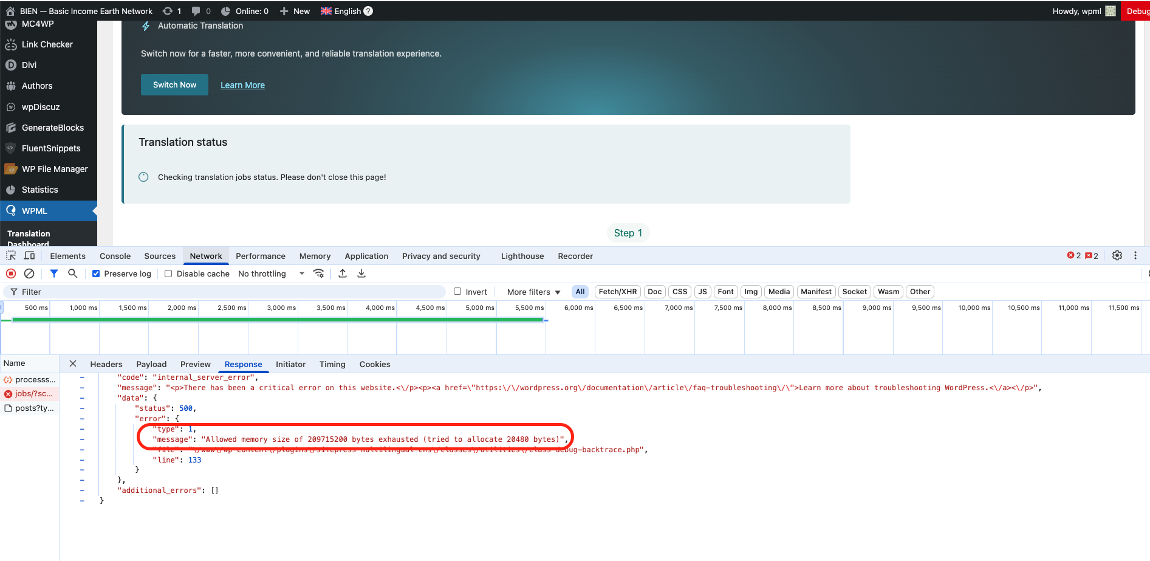The width and height of the screenshot is (1150, 561).
Task: Check the Invert filter checkbox
Action: 457,292
